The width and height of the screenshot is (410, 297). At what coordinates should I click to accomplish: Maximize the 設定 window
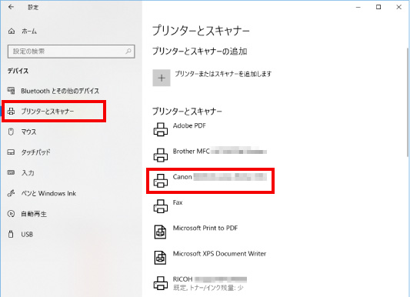point(378,8)
